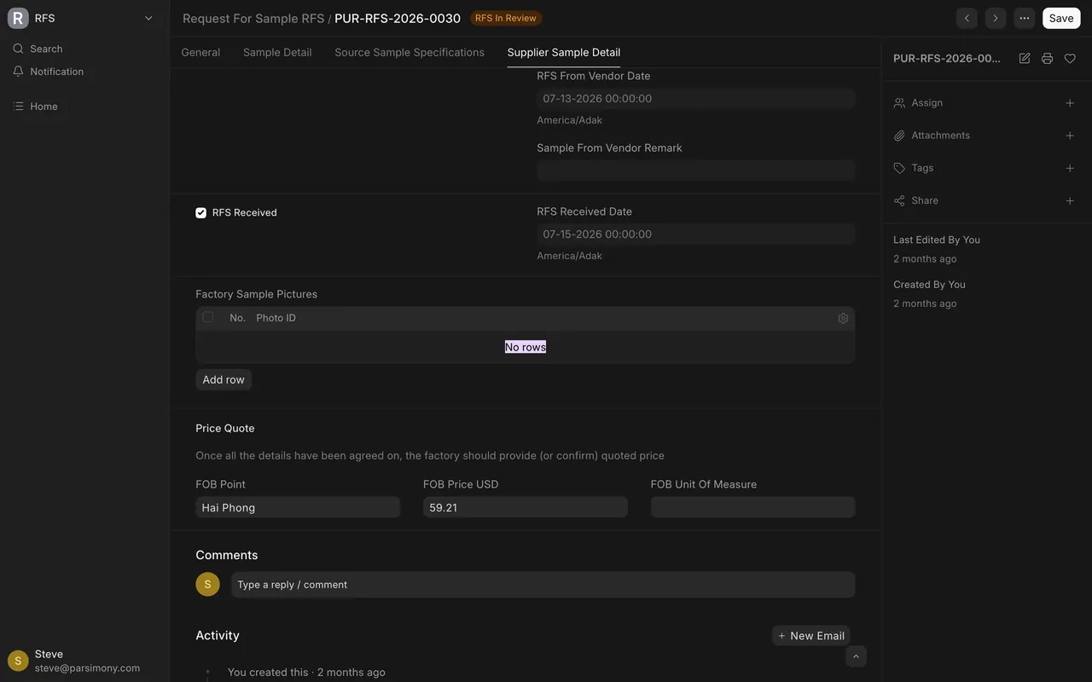Click the S avatar beside the comment box
This screenshot has height=682, width=1092.
click(207, 585)
